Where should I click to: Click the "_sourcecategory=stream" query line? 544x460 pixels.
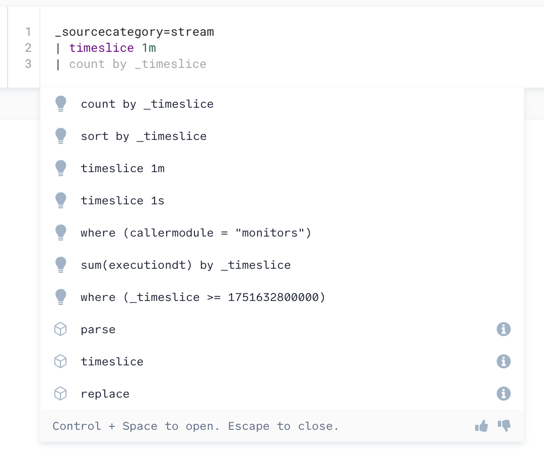click(x=133, y=31)
